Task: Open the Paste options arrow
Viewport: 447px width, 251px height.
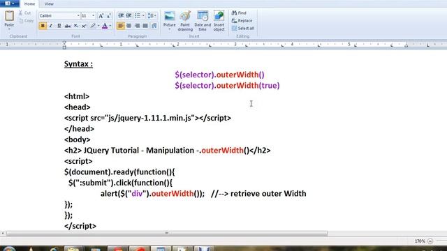Action: click(x=9, y=29)
